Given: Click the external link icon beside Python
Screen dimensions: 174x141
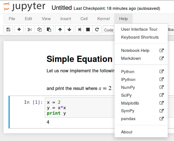Looking at the screenshot, I should 161,71.
